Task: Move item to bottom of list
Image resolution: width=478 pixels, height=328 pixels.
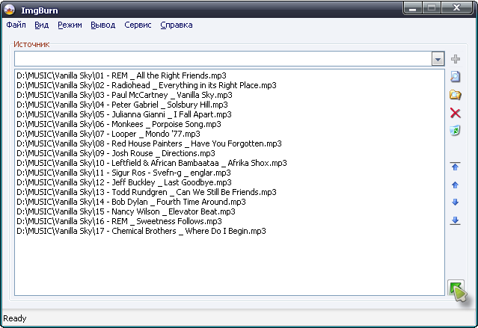Action: coord(456,220)
